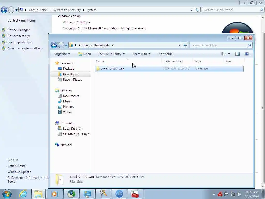
Task: Open Windows Update link
Action: pyautogui.click(x=19, y=172)
